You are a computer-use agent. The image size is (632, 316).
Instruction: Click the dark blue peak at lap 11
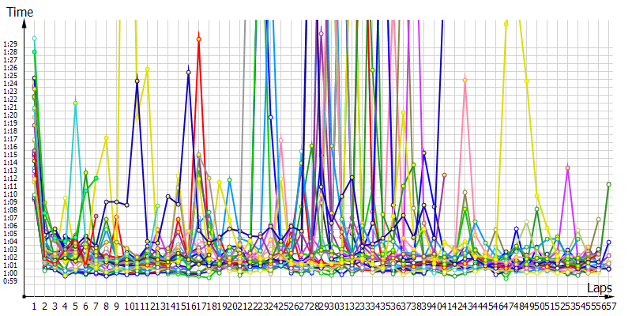coord(137,81)
